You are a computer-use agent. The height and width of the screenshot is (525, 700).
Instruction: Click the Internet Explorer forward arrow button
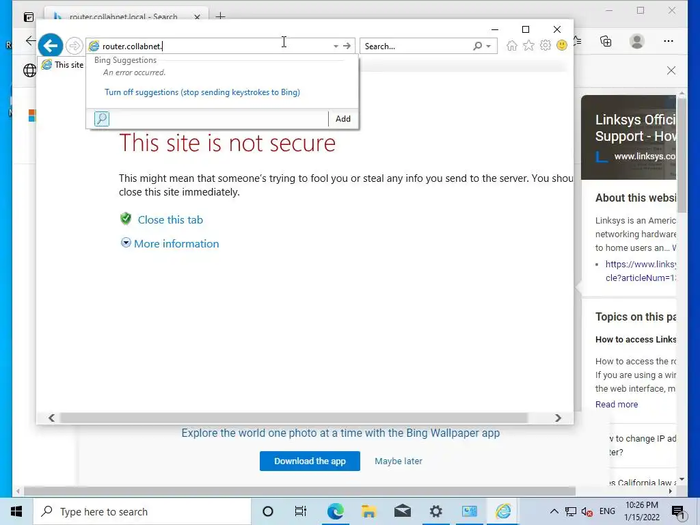click(x=74, y=46)
